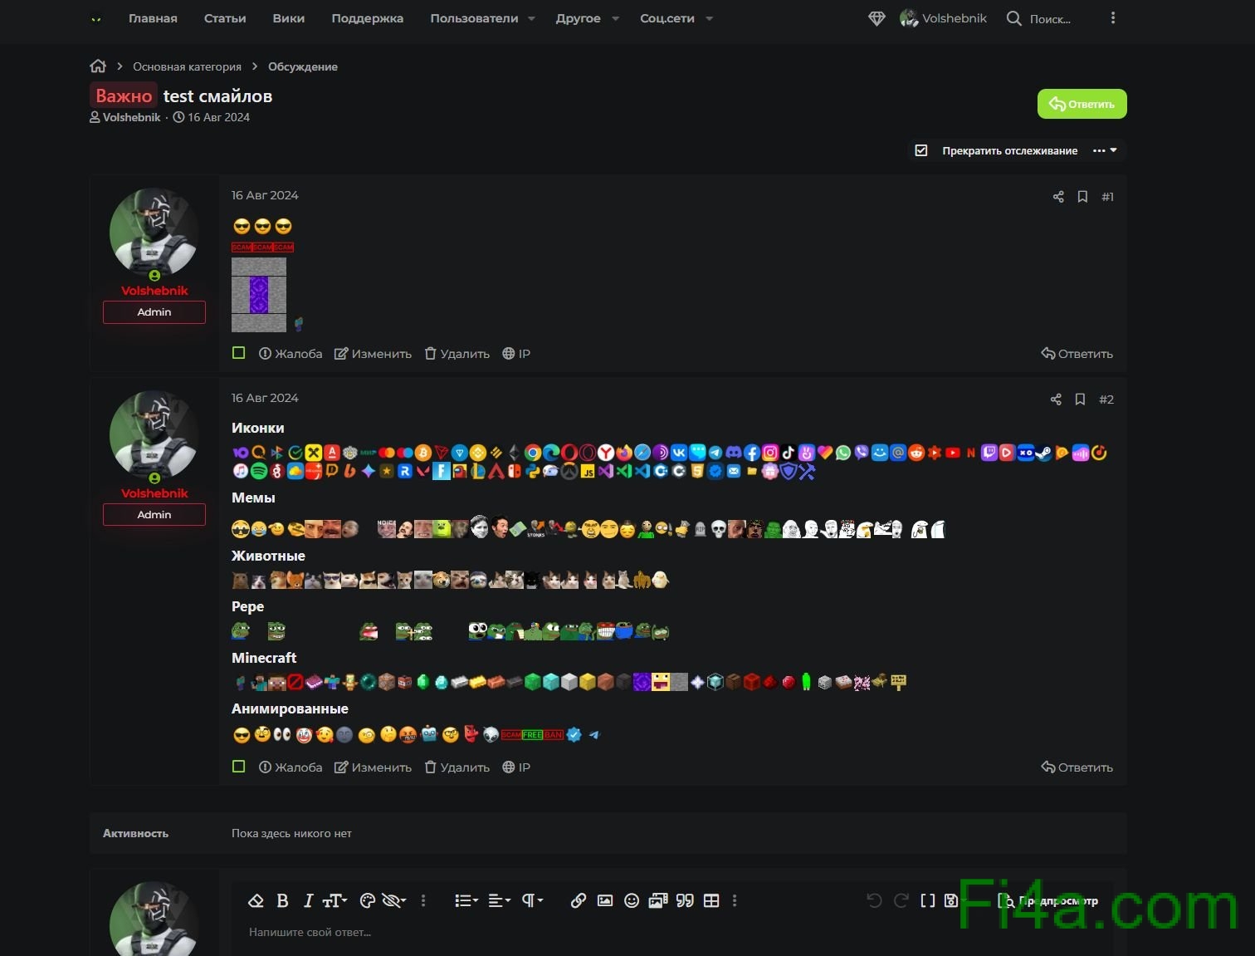Viewport: 1255px width, 956px height.
Task: Share post #2 via the share icon
Action: coord(1056,400)
